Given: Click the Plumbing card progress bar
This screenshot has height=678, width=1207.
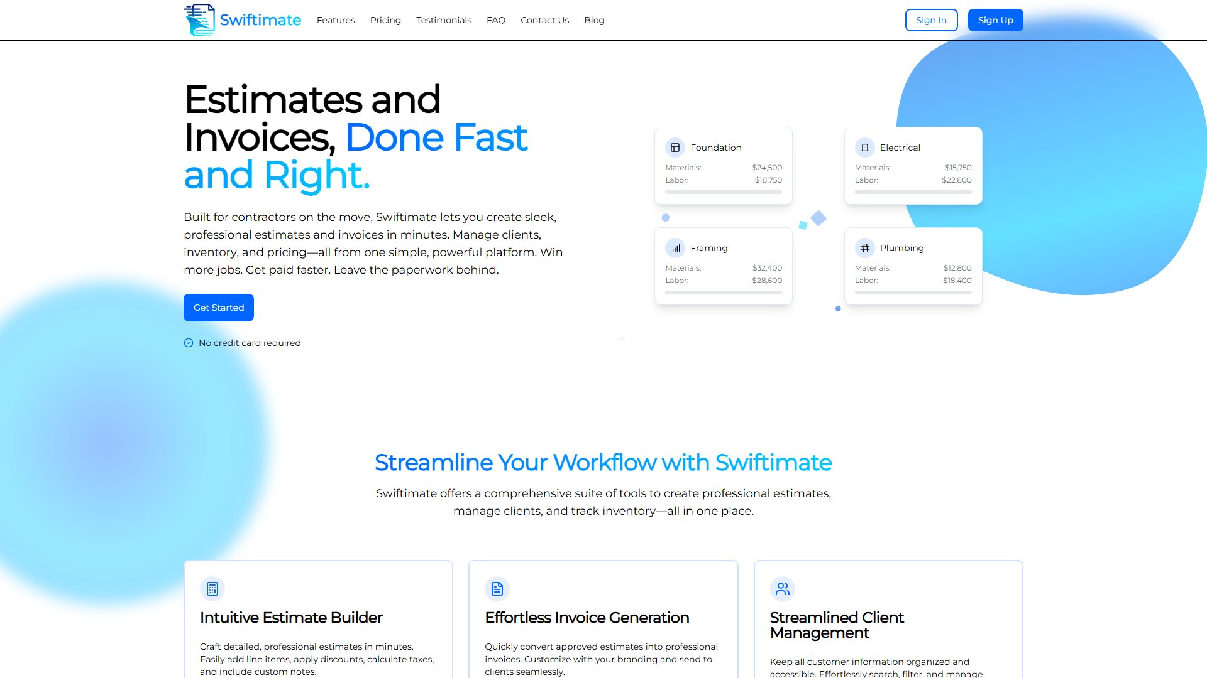Looking at the screenshot, I should click(913, 293).
